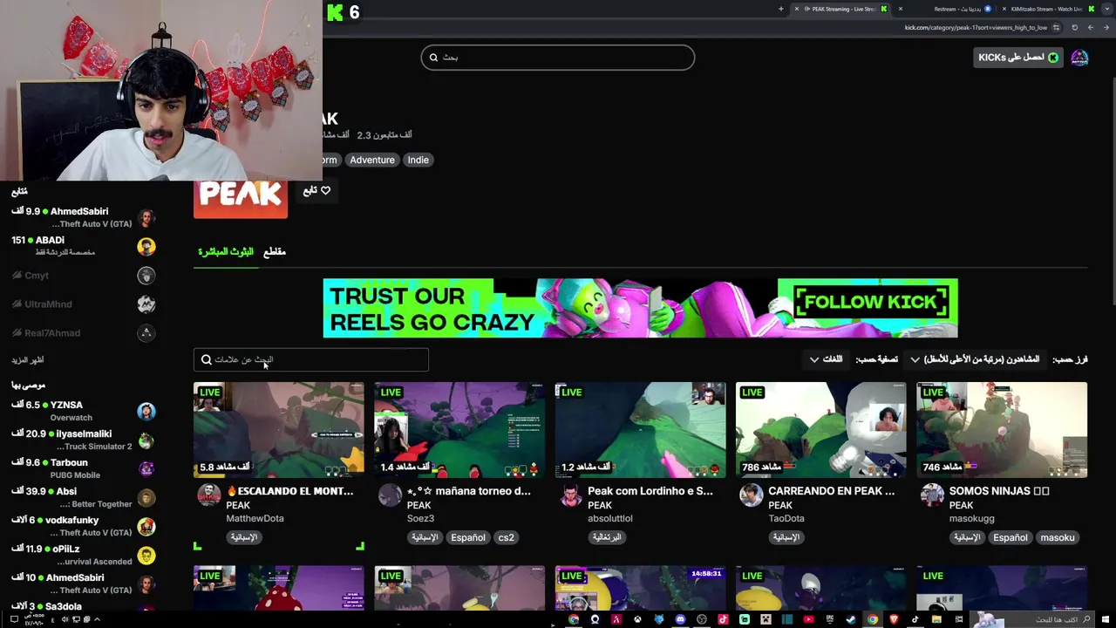Click vodkafunky avatar in the sidebar
The height and width of the screenshot is (628, 1116).
point(146,526)
